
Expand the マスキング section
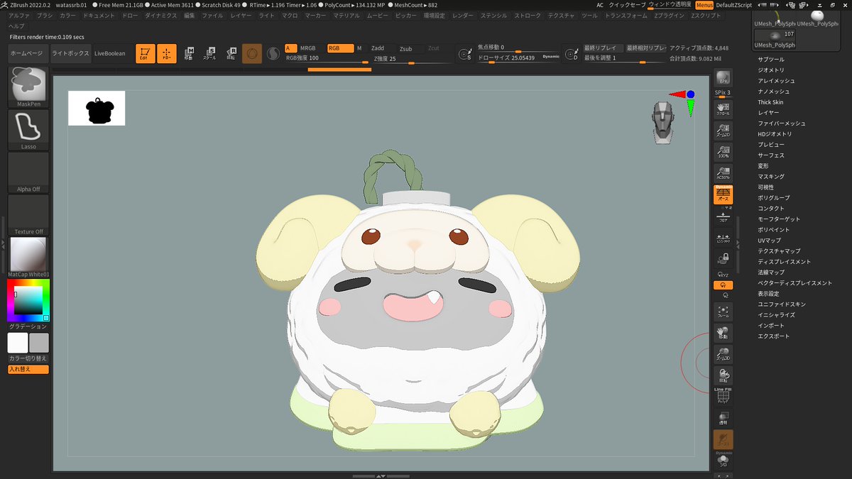pyautogui.click(x=771, y=177)
